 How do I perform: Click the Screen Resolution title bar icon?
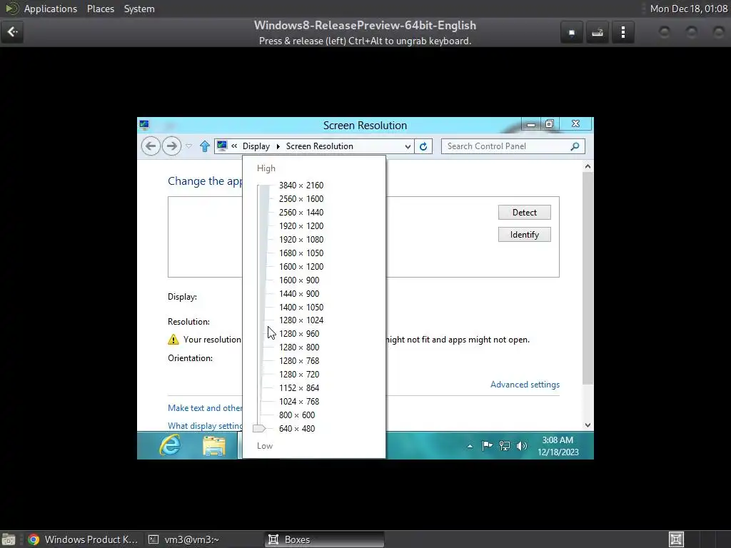coord(144,124)
